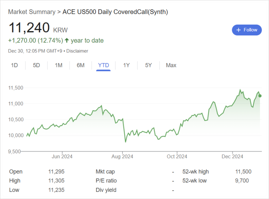The image size is (269, 199).
Task: Choose the 6M chart range
Action: tap(80, 65)
